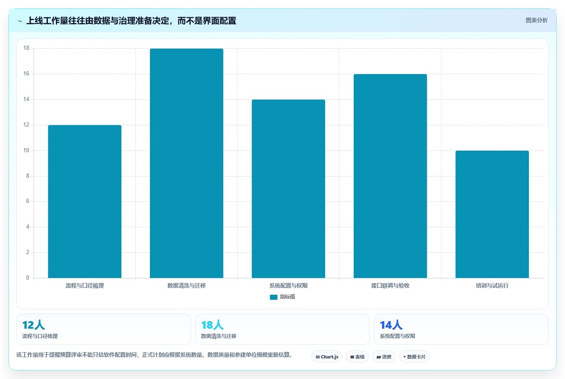Click the Chart.js tag chip
Image resolution: width=565 pixels, height=379 pixels.
327,357
